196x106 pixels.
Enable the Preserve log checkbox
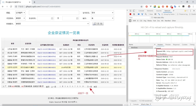click(177, 14)
